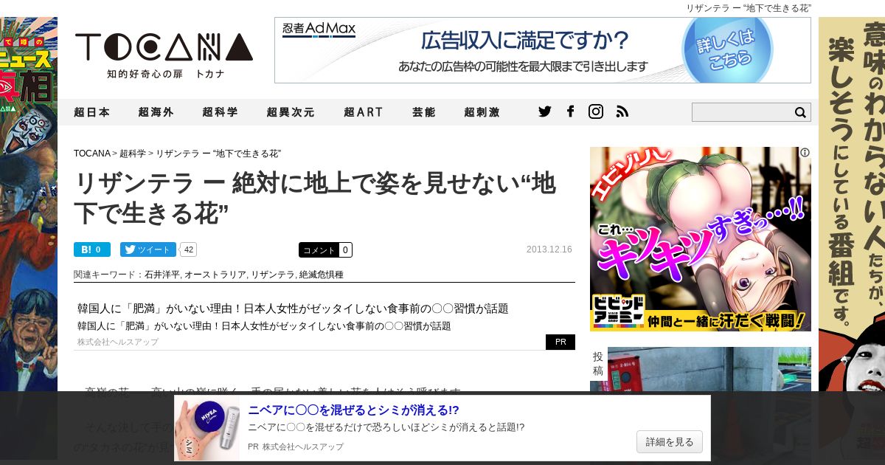885x465 pixels.
Task: Click the anime gym banner ad
Action: click(701, 239)
